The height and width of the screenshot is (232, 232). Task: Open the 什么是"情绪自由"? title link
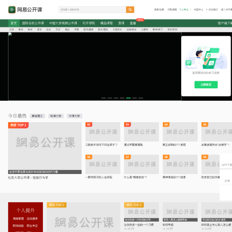(136, 177)
